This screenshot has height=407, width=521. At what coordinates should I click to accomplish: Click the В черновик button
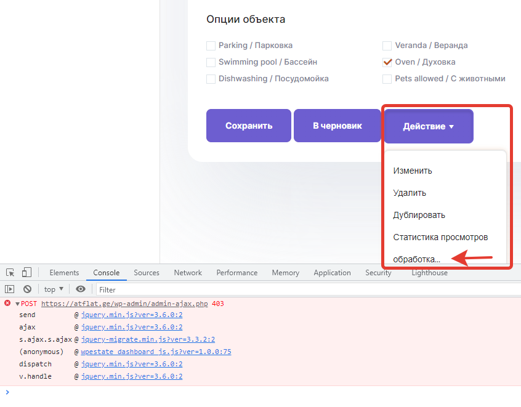[x=337, y=126]
